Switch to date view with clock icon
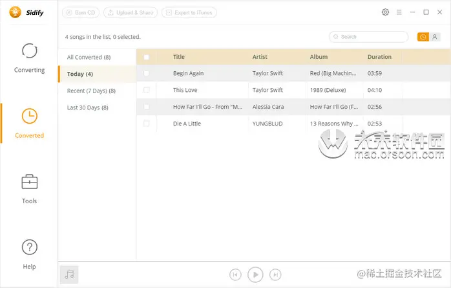 click(423, 37)
